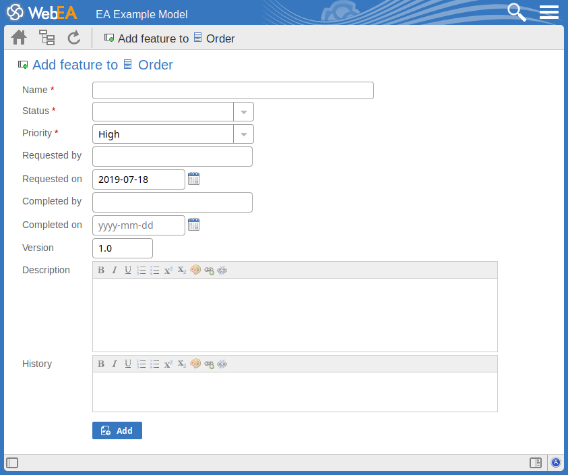Open the hamburger menu
The image size is (568, 475).
coord(549,12)
